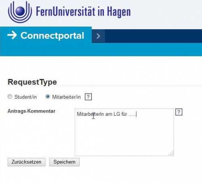This screenshot has height=183, width=202.
Task: Click the RequestType heading
Action: click(x=32, y=82)
